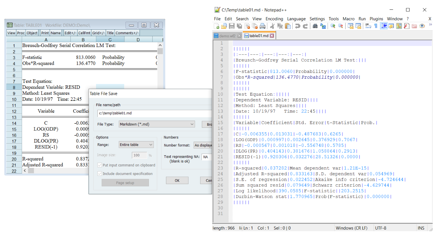The width and height of the screenshot is (437, 236).
Task: Open Folder as Workspace toolbar icon
Action: 414,26
